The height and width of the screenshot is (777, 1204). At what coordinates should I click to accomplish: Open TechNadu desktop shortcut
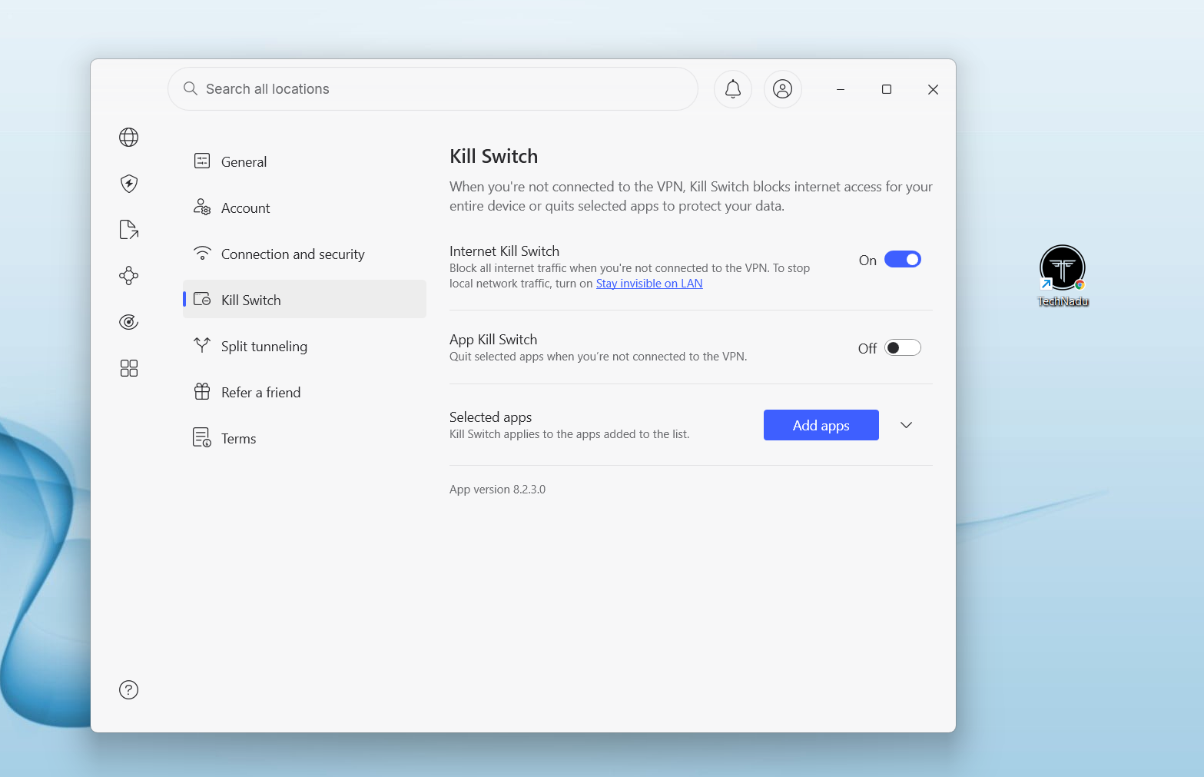click(1063, 276)
